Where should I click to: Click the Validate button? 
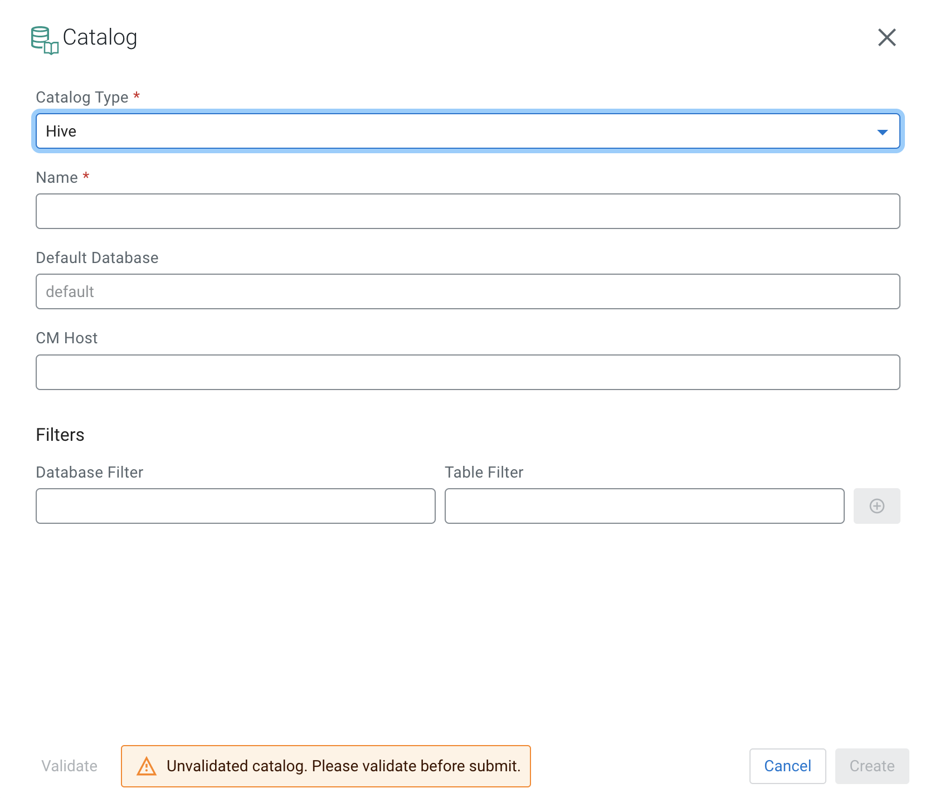coord(70,766)
